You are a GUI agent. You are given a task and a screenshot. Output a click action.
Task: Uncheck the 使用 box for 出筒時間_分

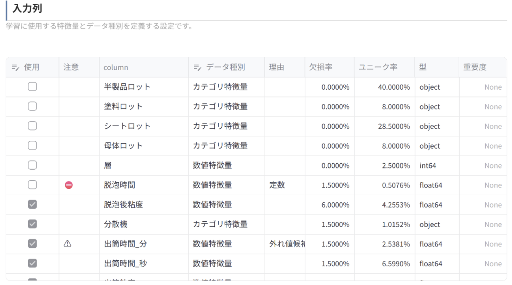[32, 244]
